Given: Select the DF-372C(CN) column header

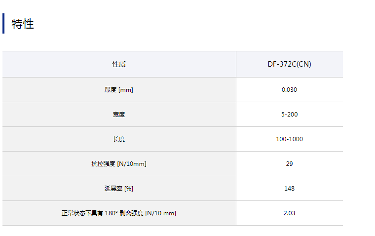Looking at the screenshot, I should [x=289, y=64].
